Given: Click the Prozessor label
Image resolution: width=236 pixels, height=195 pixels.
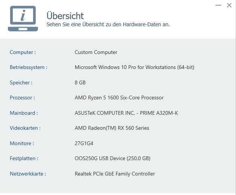Looking at the screenshot, I should [22, 97].
